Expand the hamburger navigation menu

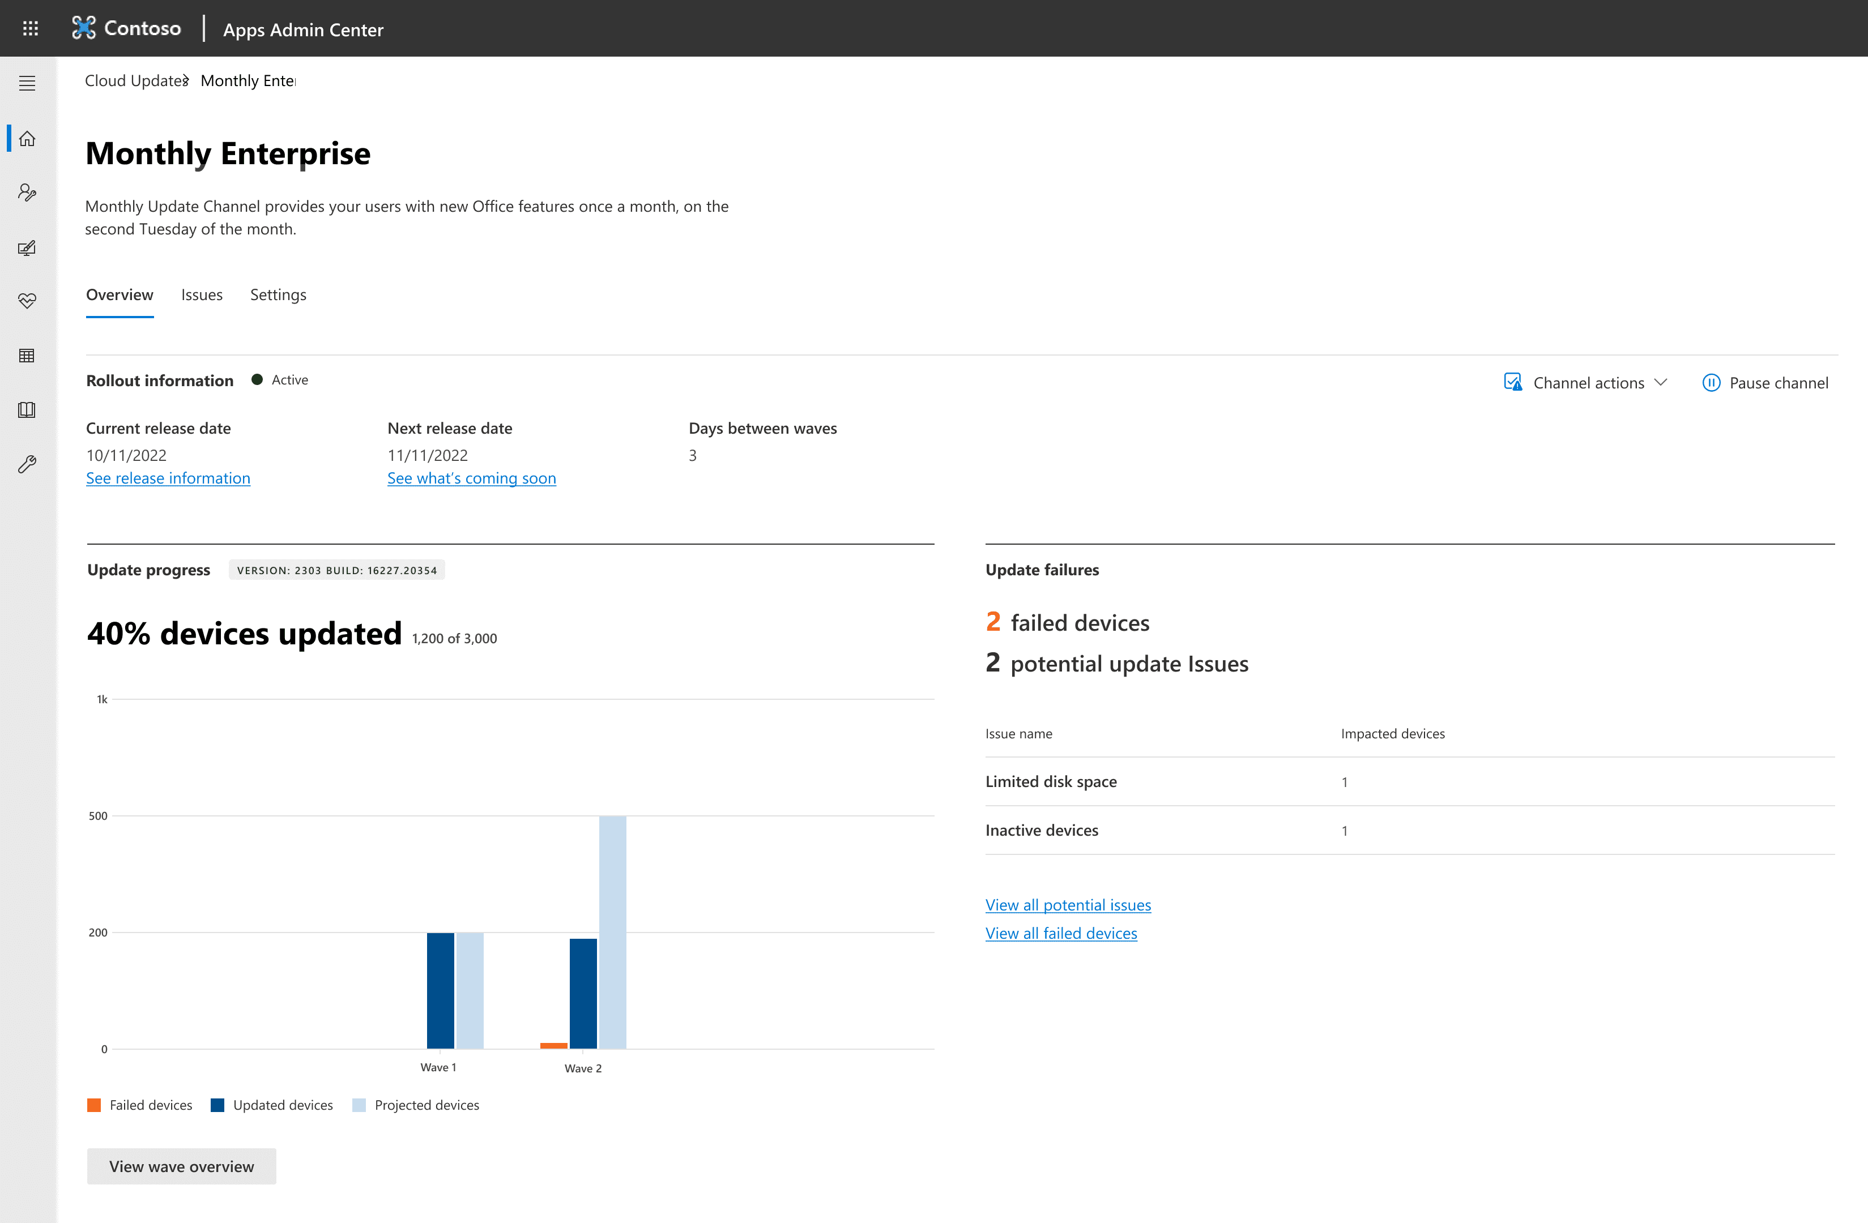click(x=27, y=83)
